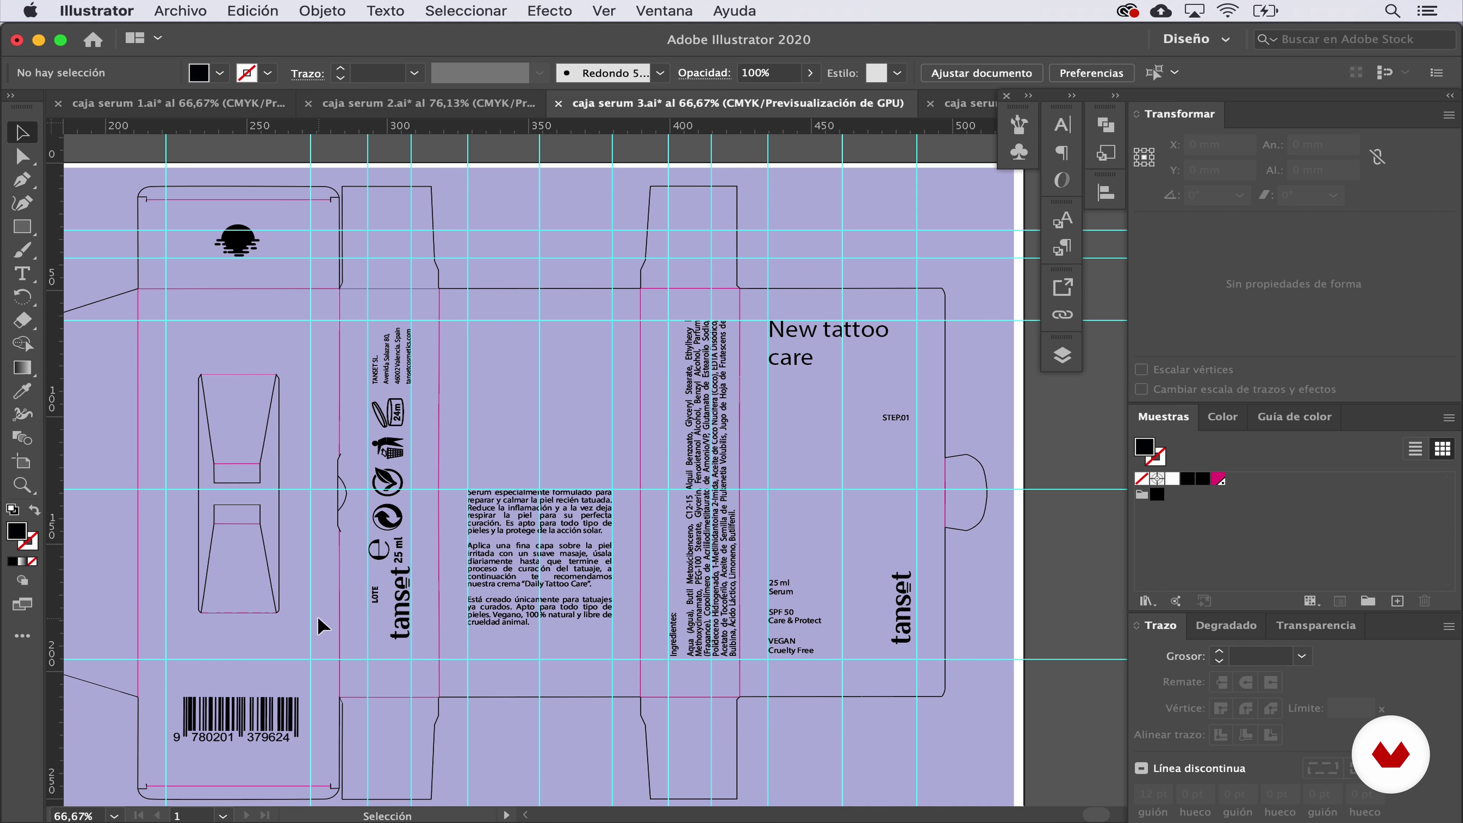Select the Artboard tool
The height and width of the screenshot is (823, 1463).
pyautogui.click(x=22, y=462)
